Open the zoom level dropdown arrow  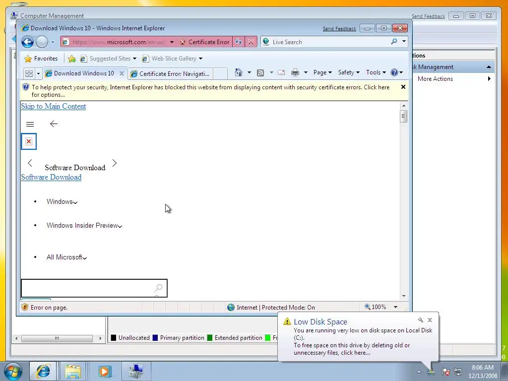pos(395,307)
